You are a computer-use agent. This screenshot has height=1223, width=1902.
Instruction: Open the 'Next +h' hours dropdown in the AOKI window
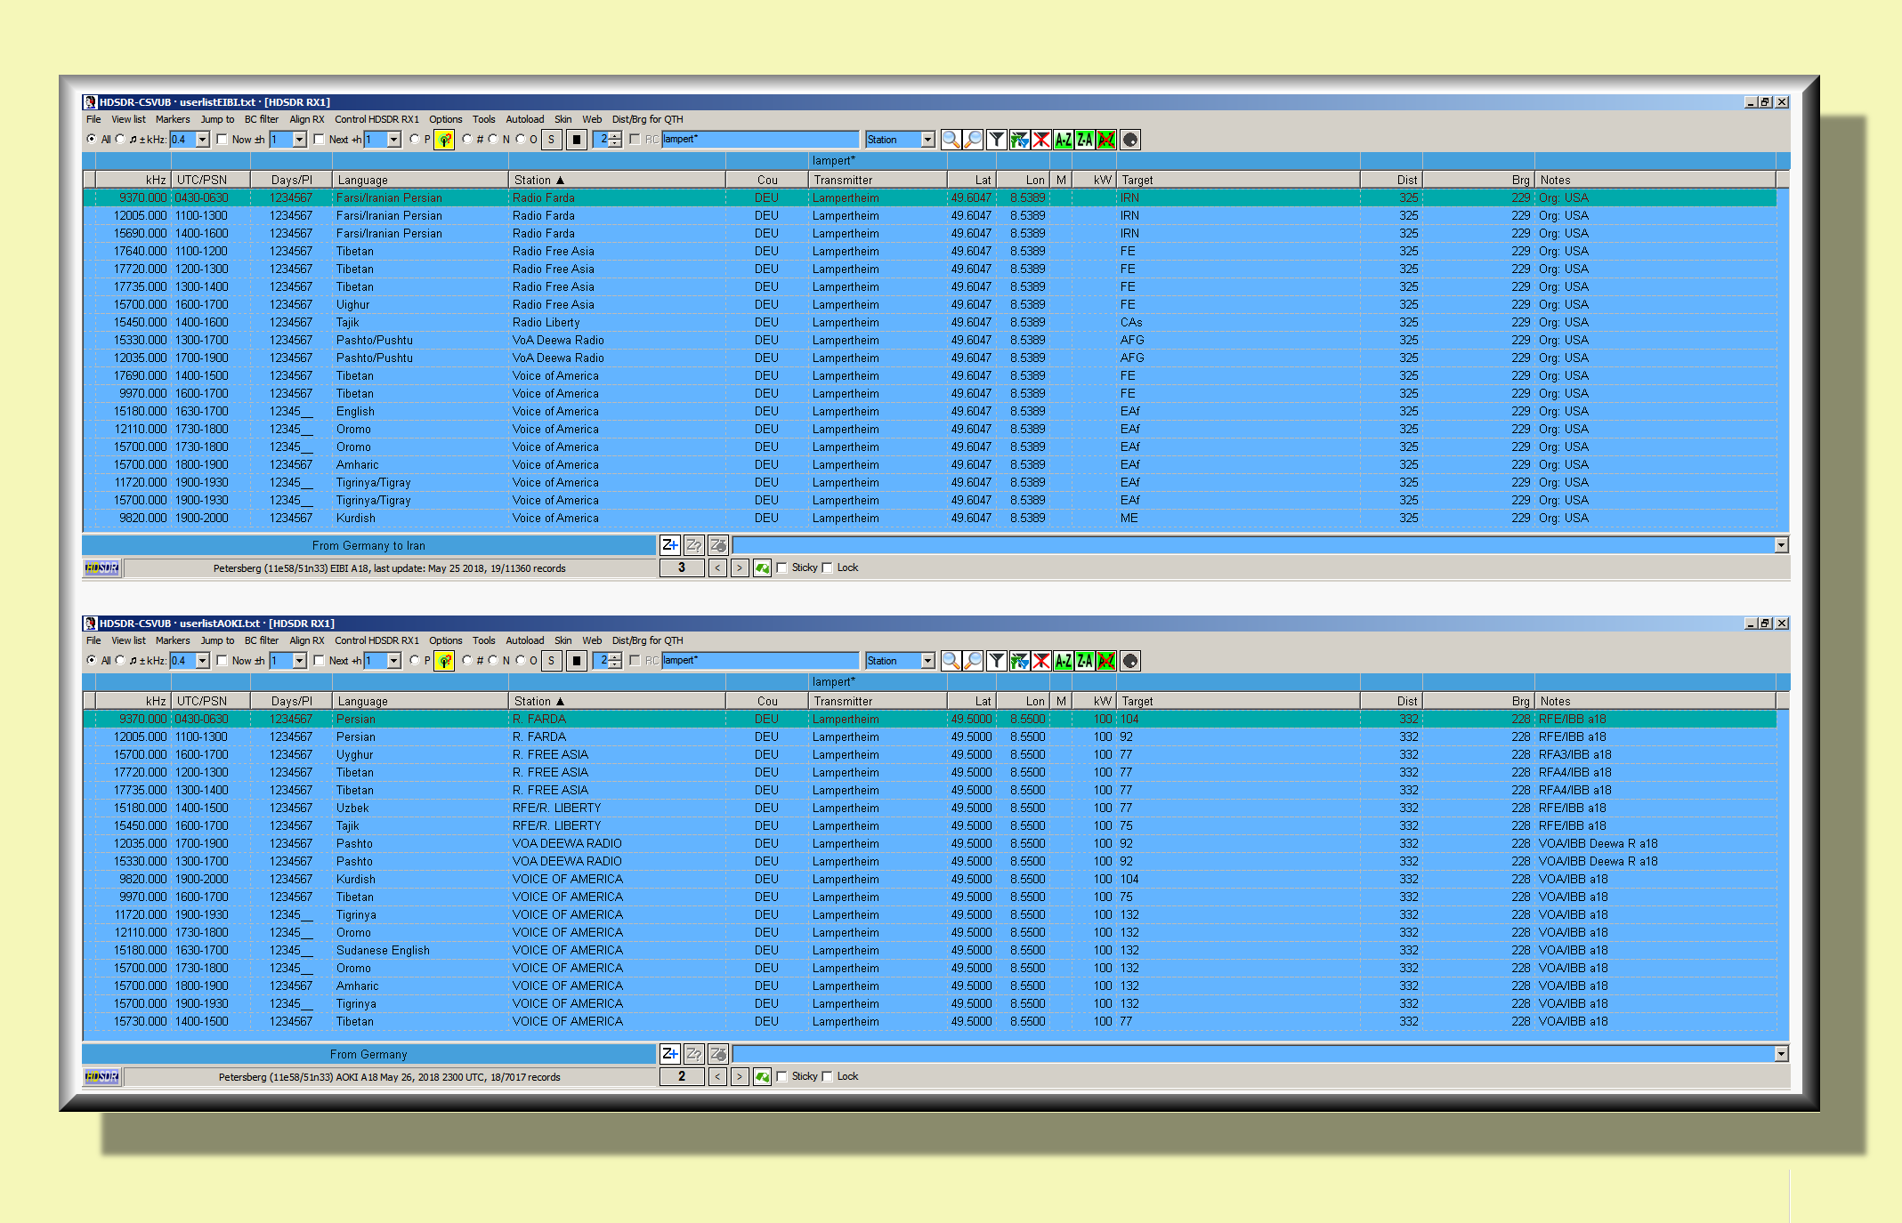tap(393, 661)
